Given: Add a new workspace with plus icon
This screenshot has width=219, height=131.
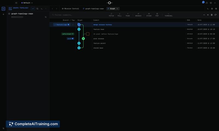Looking at the screenshot, I should coord(3,14).
